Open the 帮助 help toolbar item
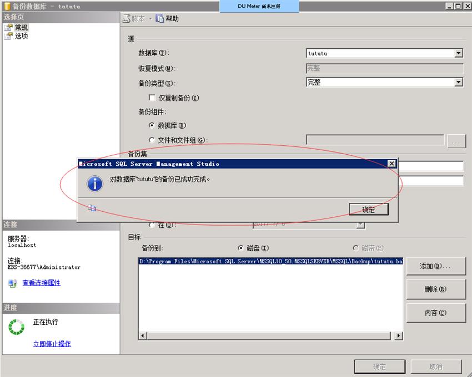The width and height of the screenshot is (472, 377). pyautogui.click(x=167, y=19)
